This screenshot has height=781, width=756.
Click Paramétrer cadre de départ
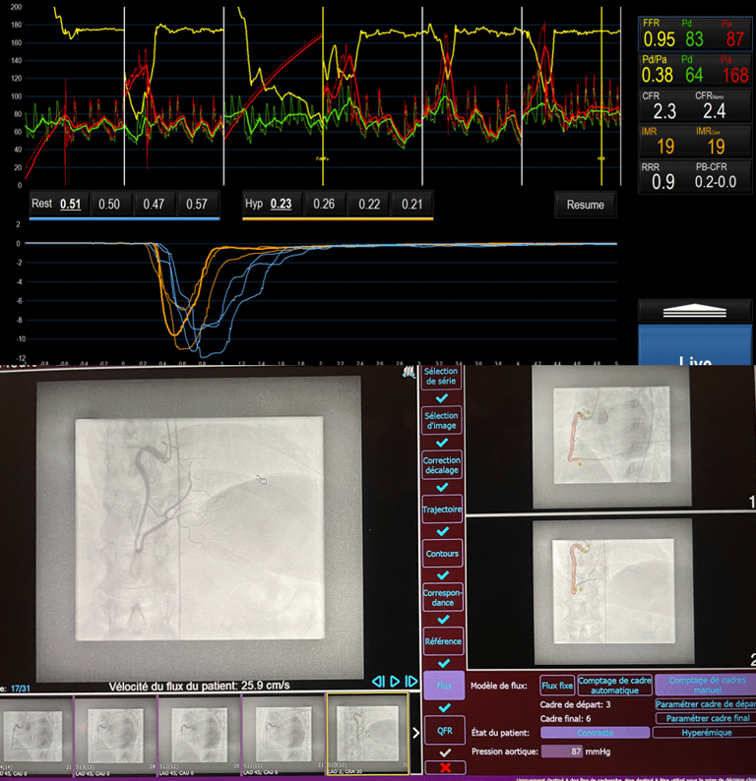706,704
